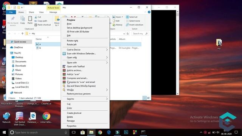Open Downloads in the navigation pane
Screen dimensions: 242x136
[x=20, y=66]
